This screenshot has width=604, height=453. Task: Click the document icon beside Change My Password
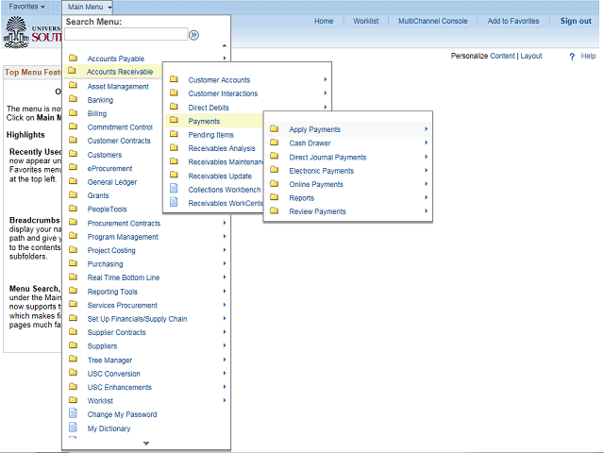[73, 414]
